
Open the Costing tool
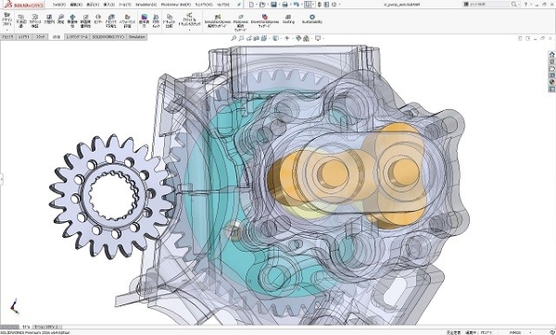coord(288,19)
